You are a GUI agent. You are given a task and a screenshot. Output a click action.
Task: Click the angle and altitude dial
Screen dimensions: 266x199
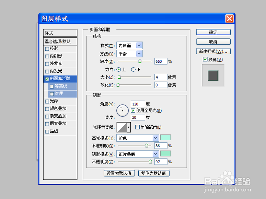122,110
